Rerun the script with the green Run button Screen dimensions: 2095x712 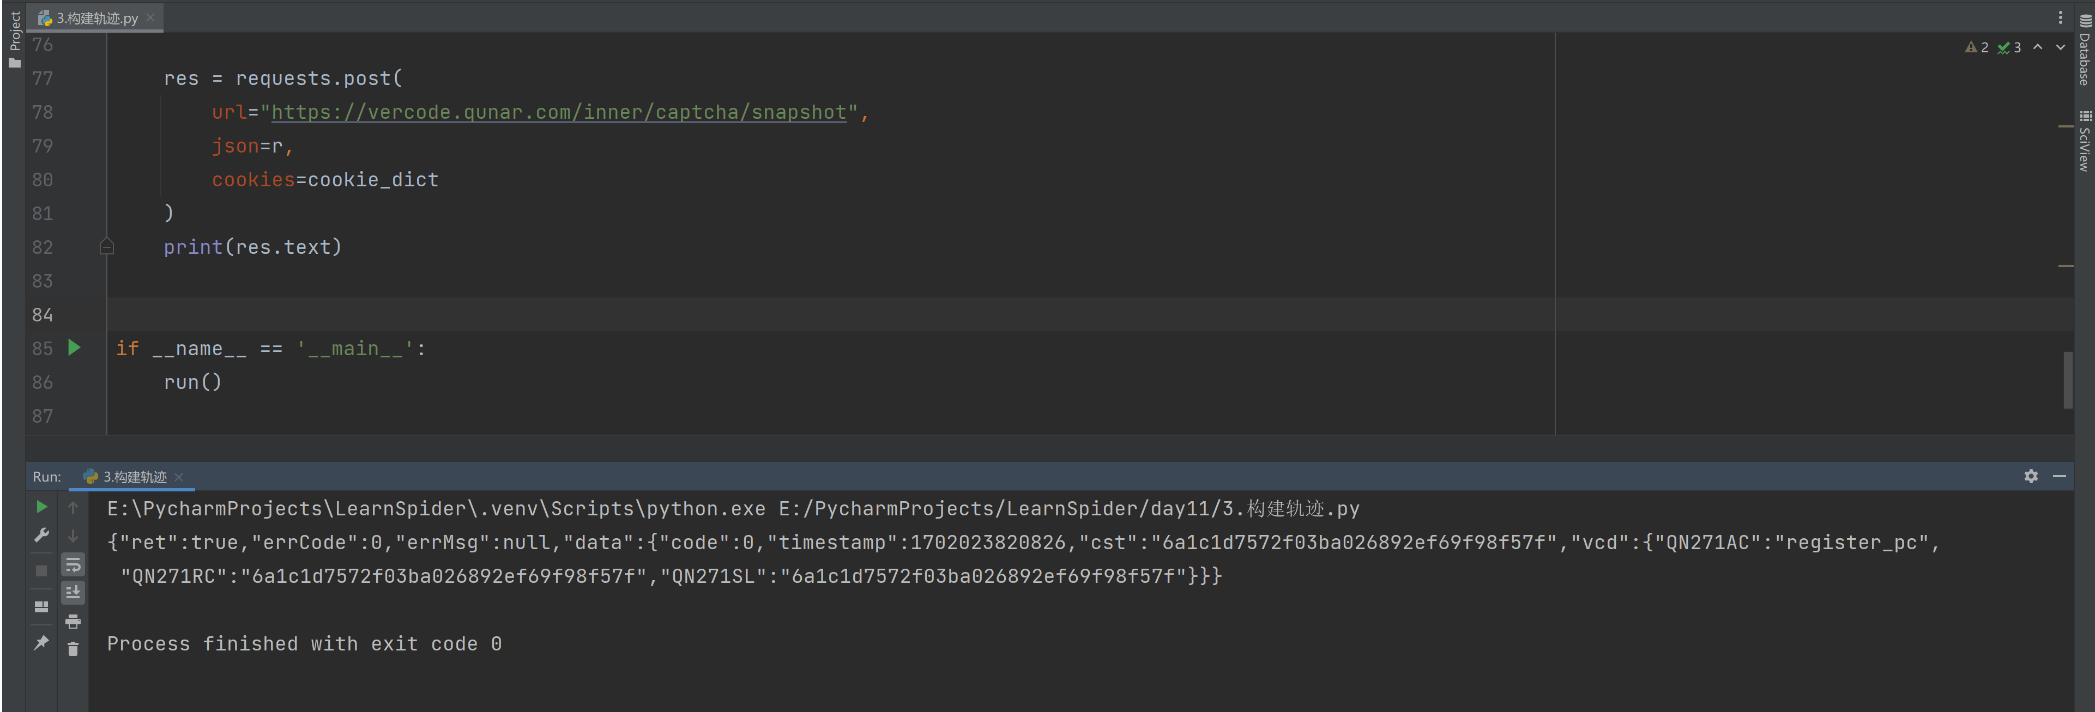tap(41, 507)
